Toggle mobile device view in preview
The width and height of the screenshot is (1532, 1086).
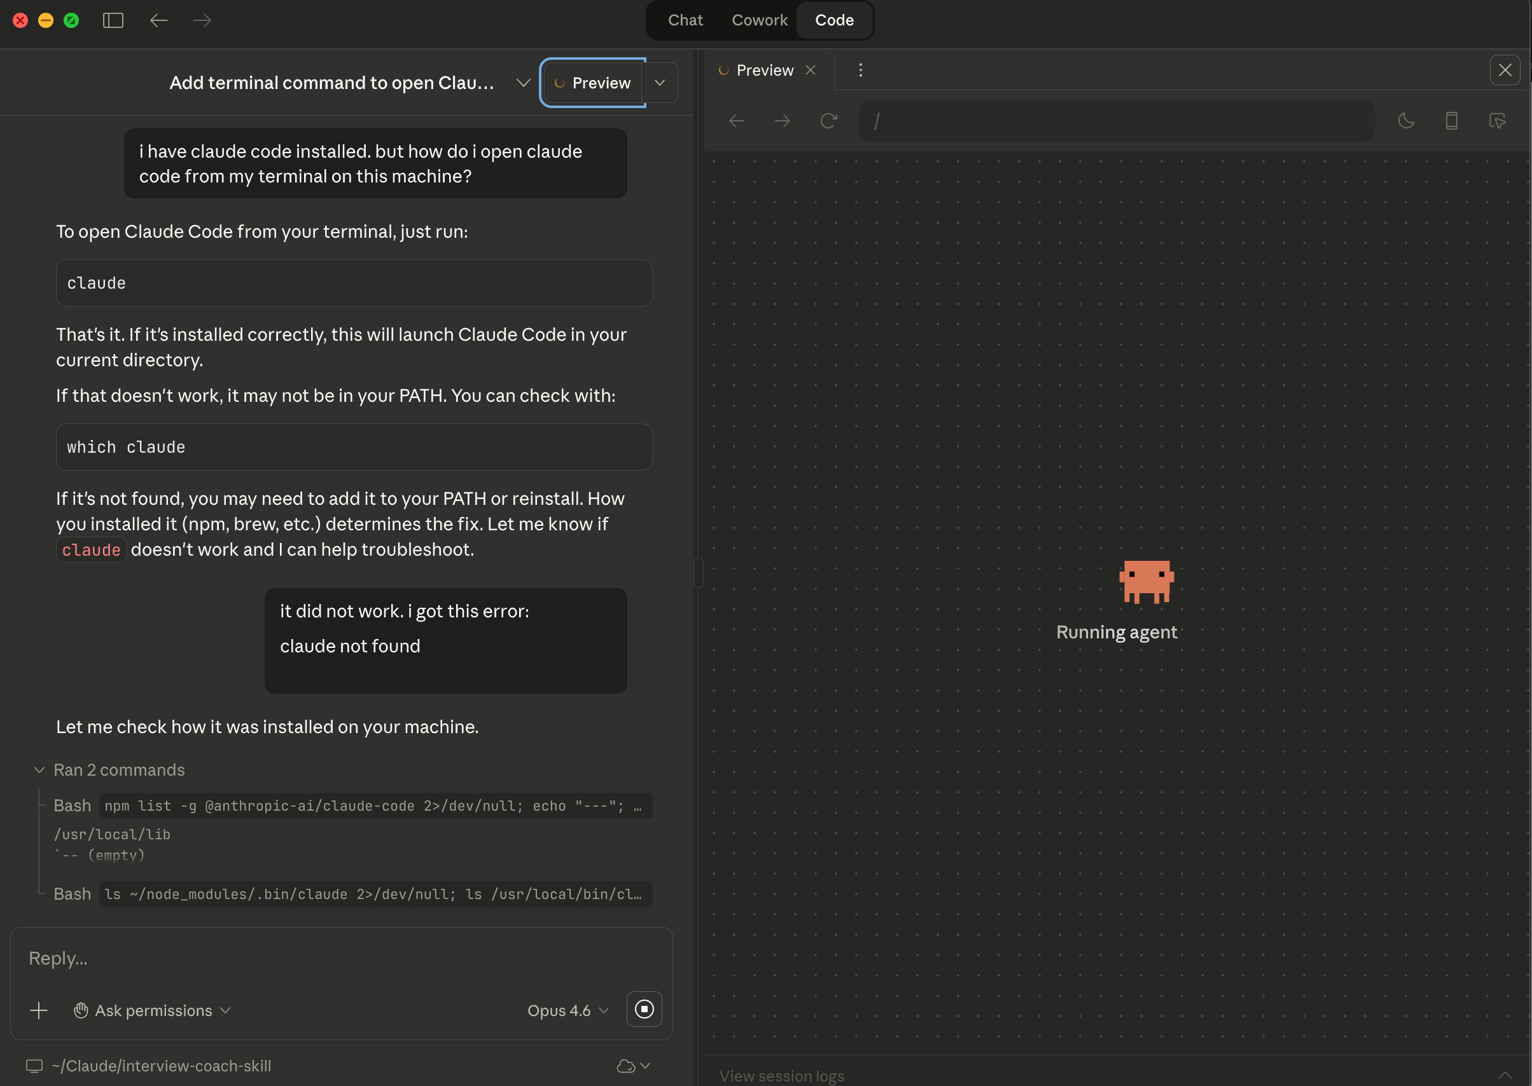(1452, 121)
